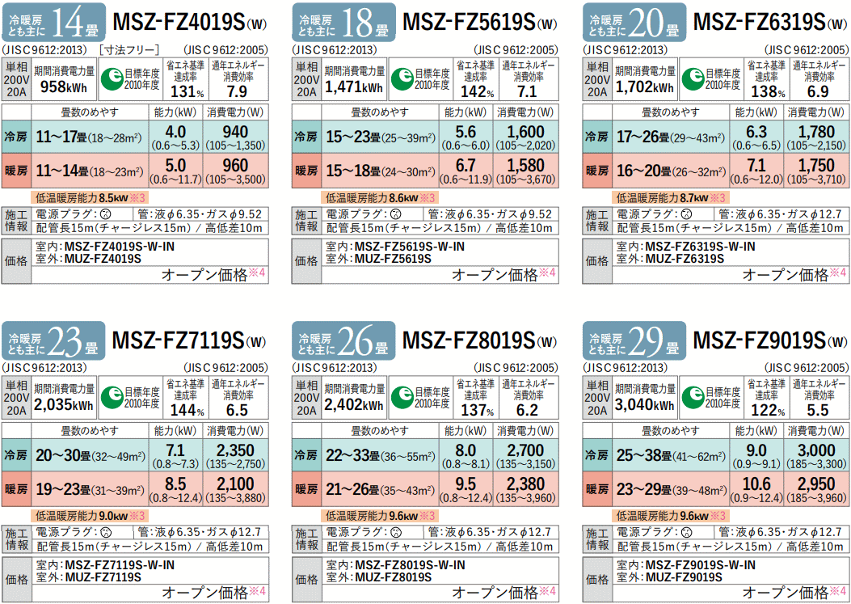Click the power plug symbol in MSZ-FZ4019S's 施工情報
The image size is (851, 604).
pyautogui.click(x=107, y=214)
